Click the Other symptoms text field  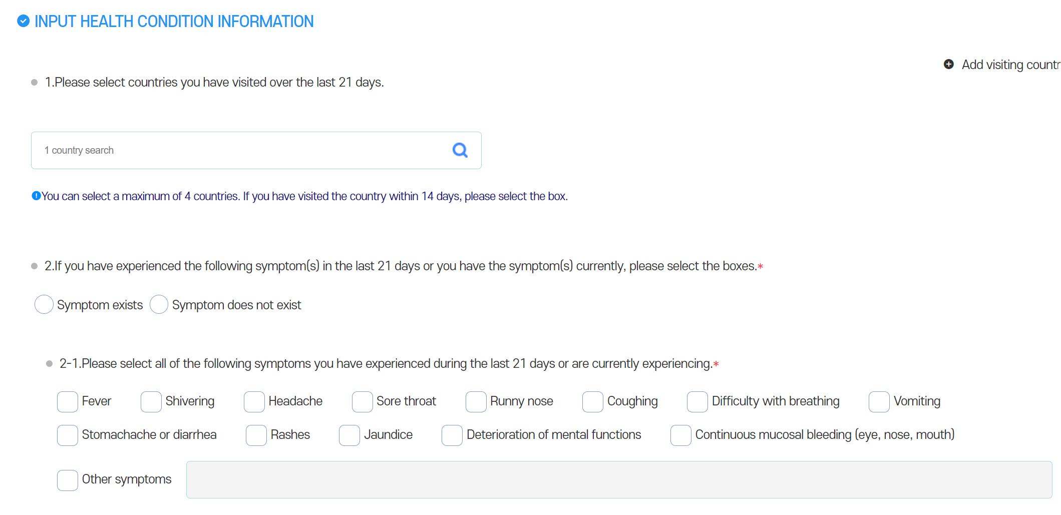click(x=619, y=479)
